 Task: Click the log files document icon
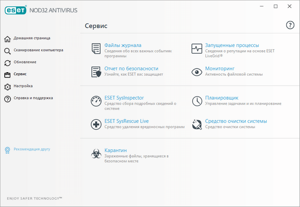pyautogui.click(x=96, y=48)
